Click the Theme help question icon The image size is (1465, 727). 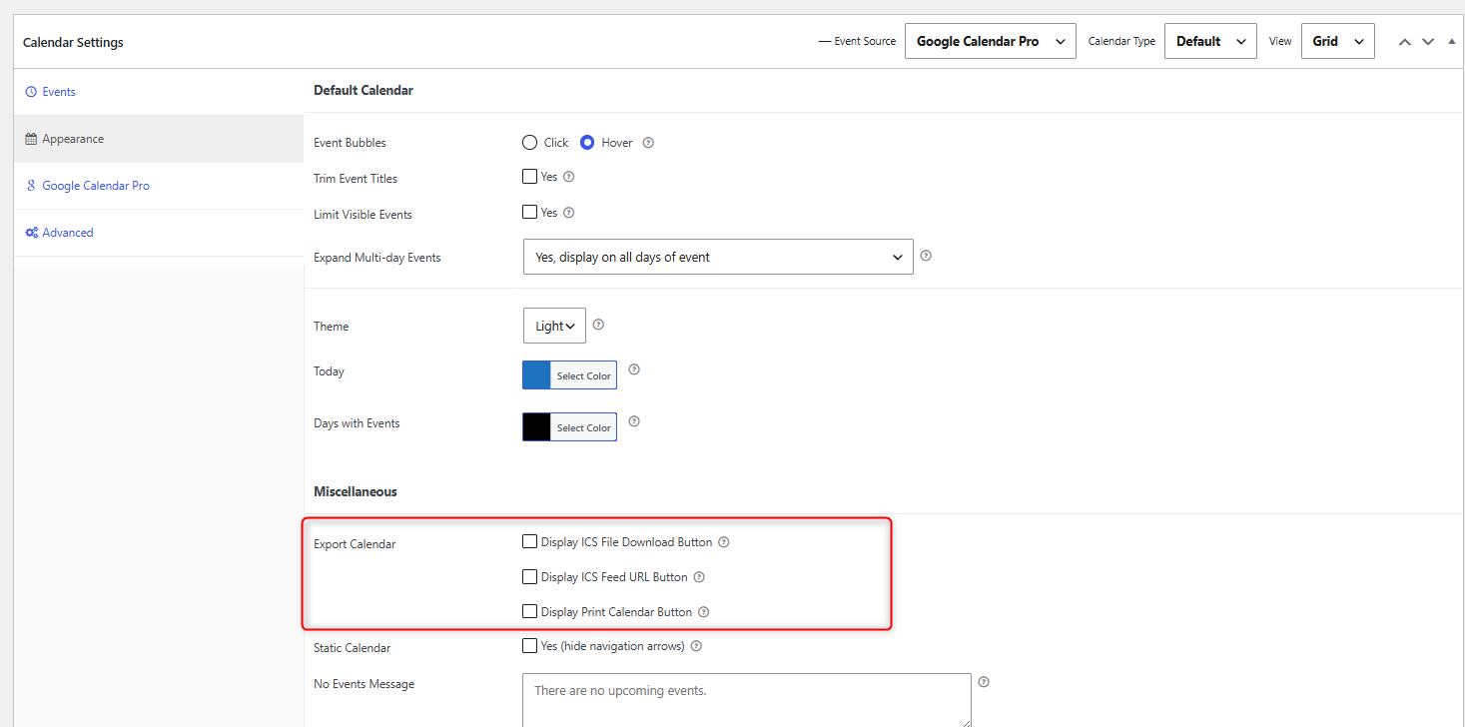(x=598, y=325)
